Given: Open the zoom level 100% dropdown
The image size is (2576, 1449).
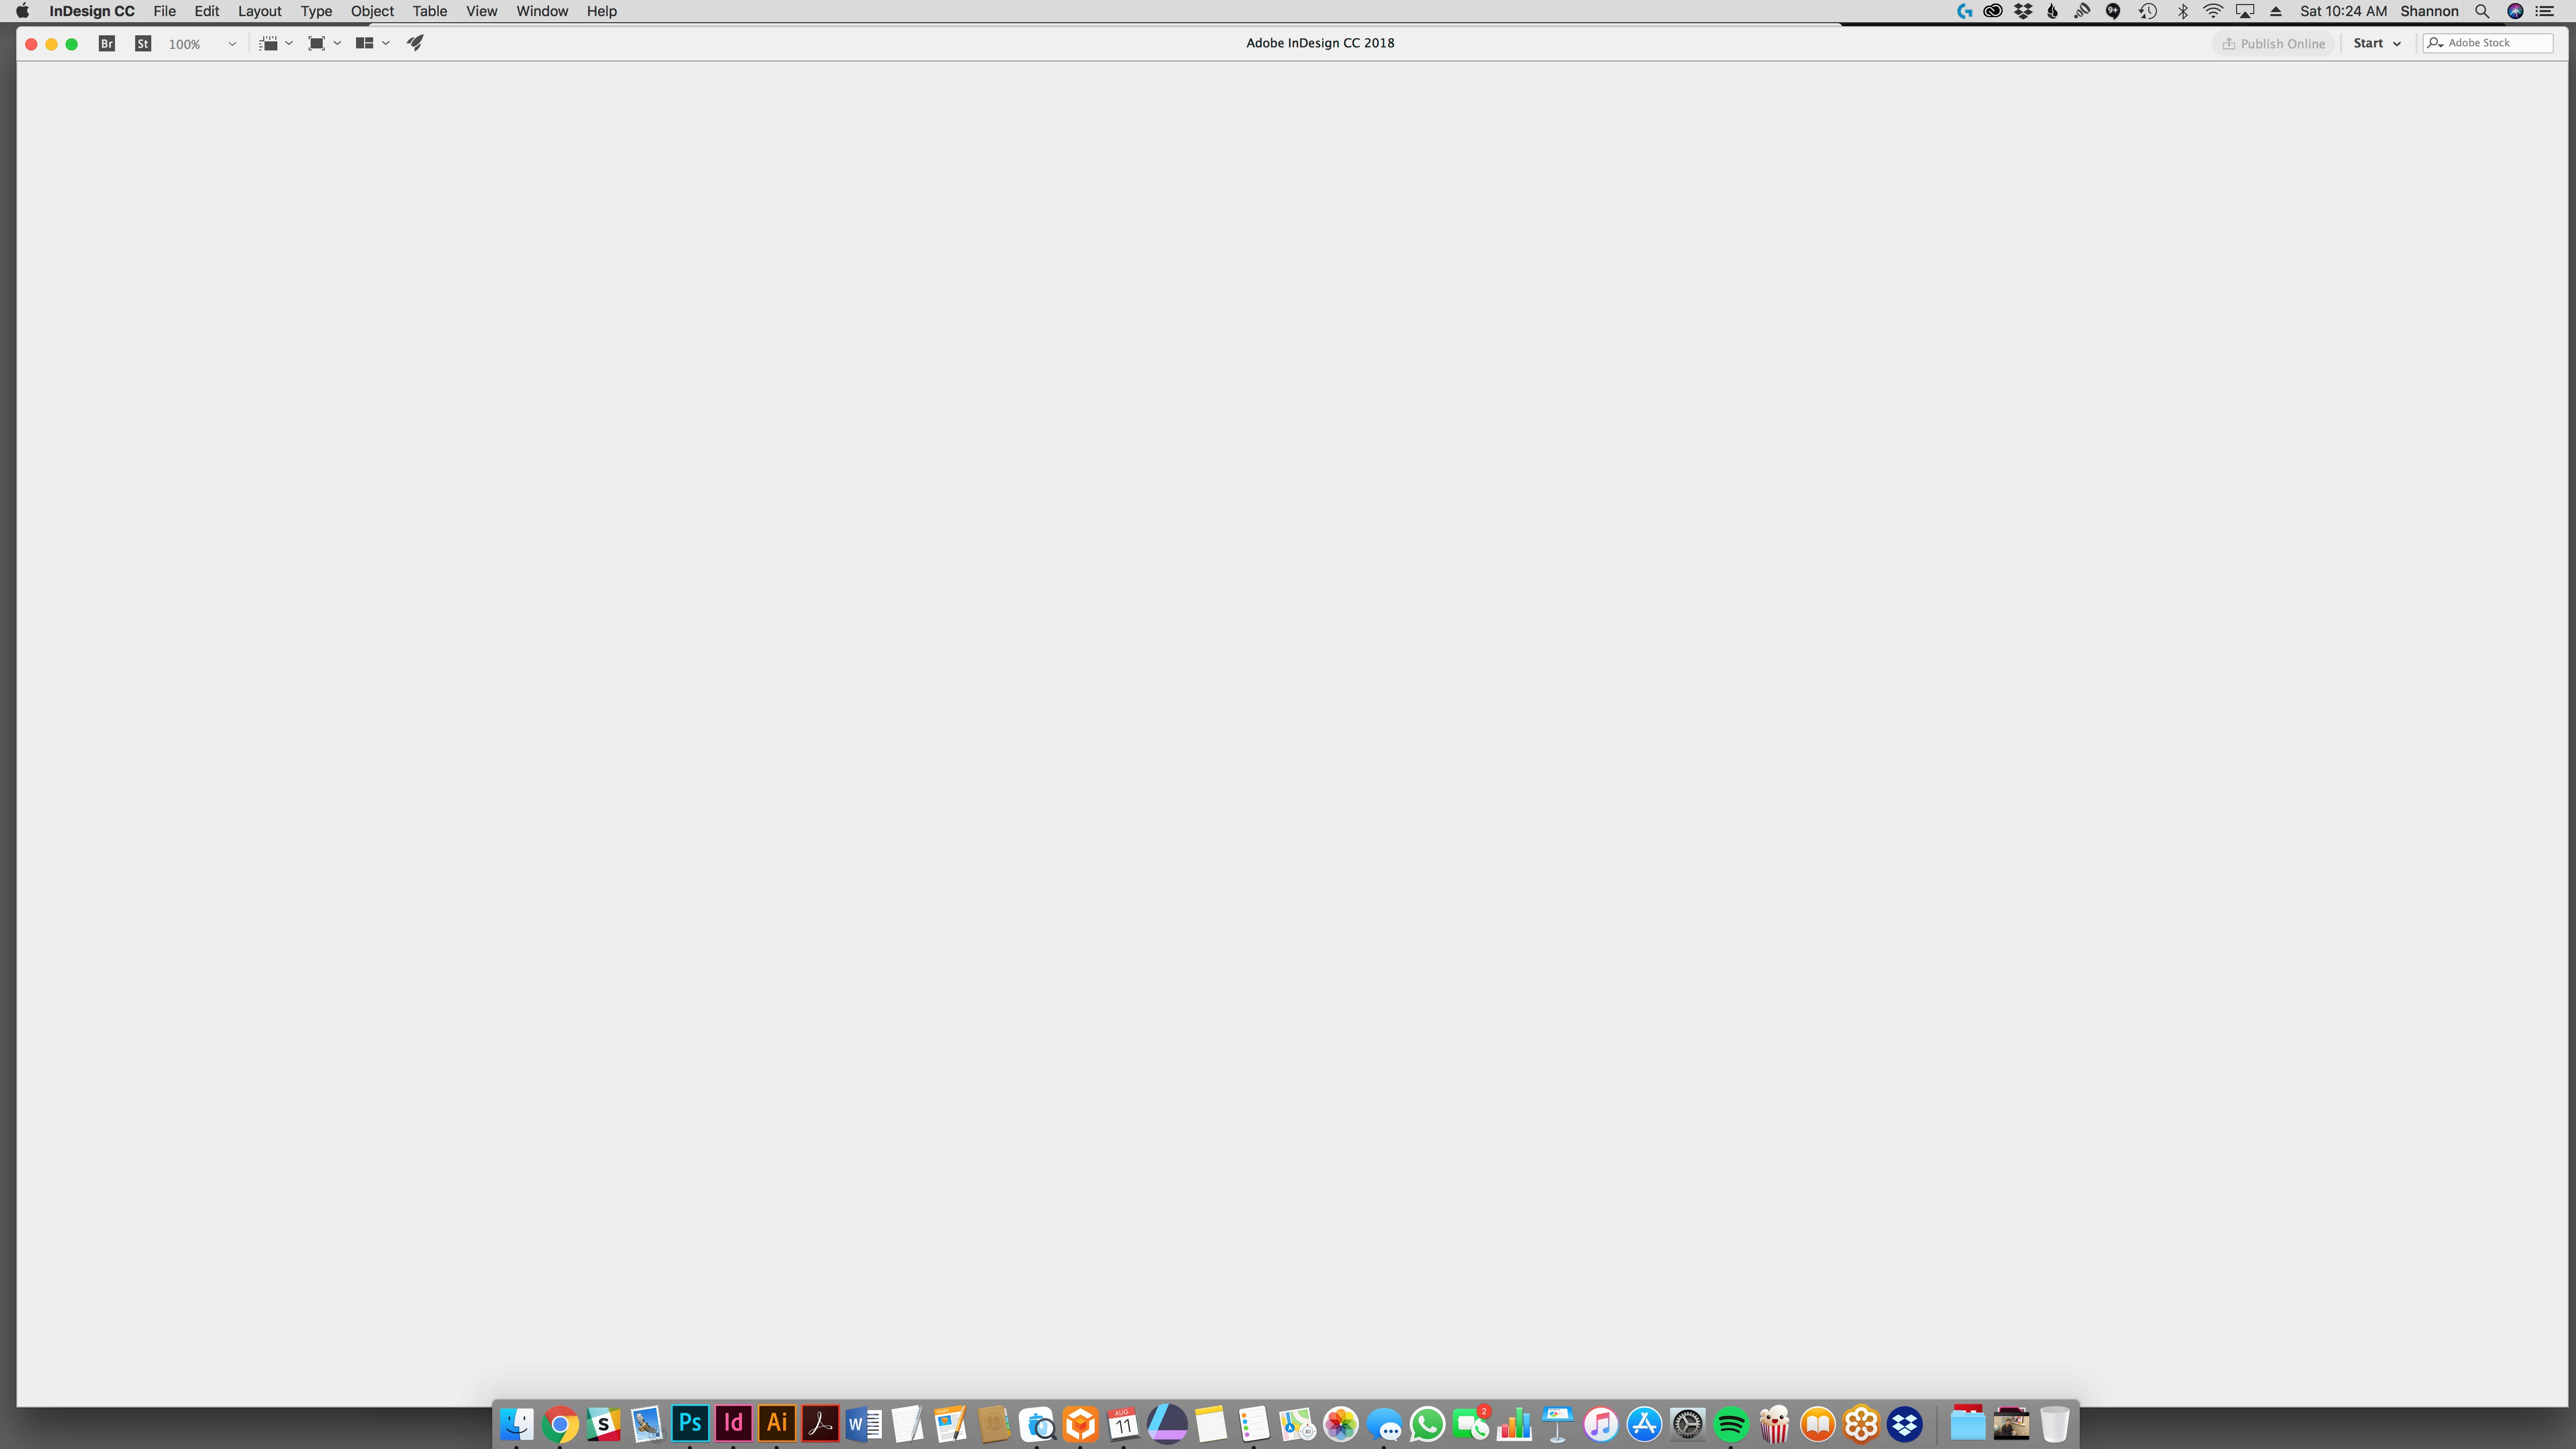Looking at the screenshot, I should click(x=232, y=44).
